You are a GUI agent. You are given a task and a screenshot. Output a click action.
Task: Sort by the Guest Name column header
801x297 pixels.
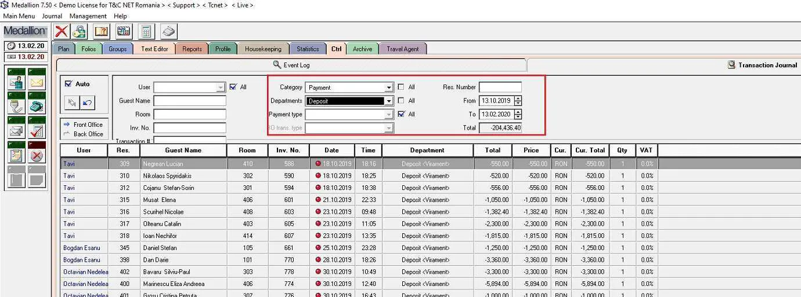tap(183, 150)
